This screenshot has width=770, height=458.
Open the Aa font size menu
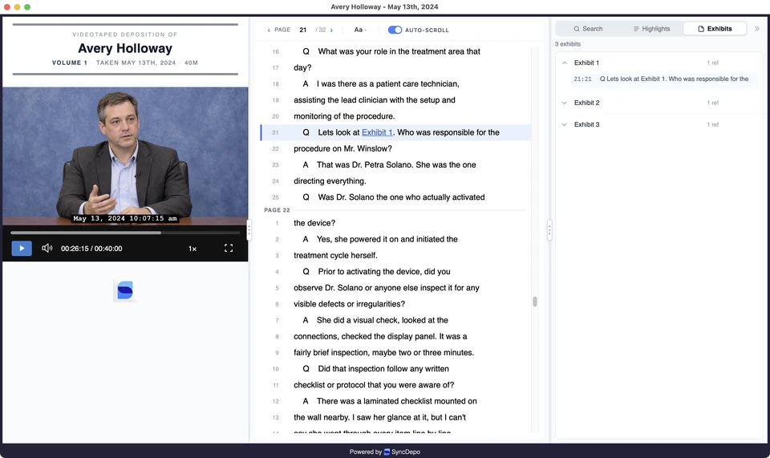[360, 30]
